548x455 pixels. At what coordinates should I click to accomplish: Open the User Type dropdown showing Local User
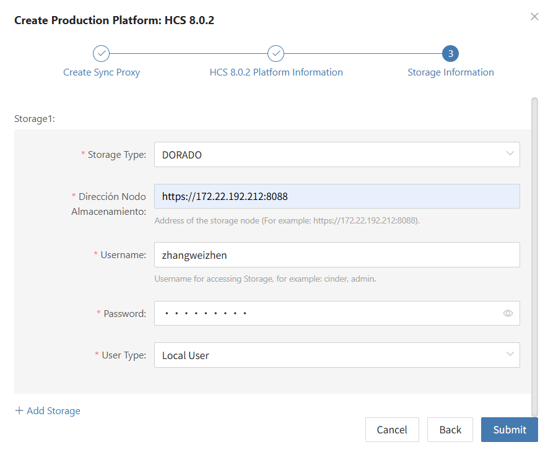tap(337, 355)
